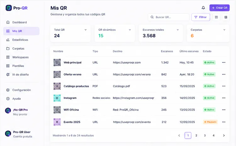Open the https://useproqr.com/verano destination link
The width and height of the screenshot is (236, 146).
[x=132, y=74]
